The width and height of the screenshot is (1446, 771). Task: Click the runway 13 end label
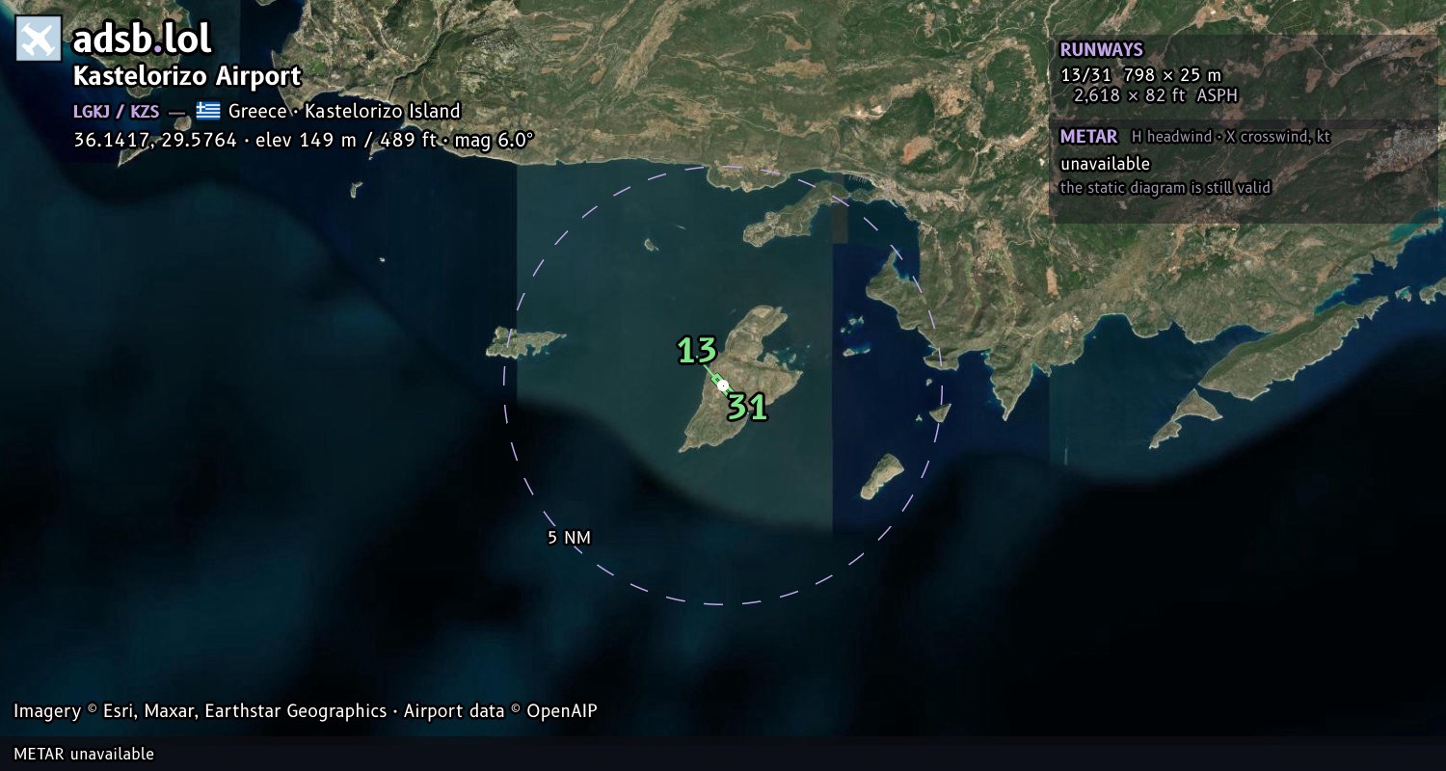697,351
